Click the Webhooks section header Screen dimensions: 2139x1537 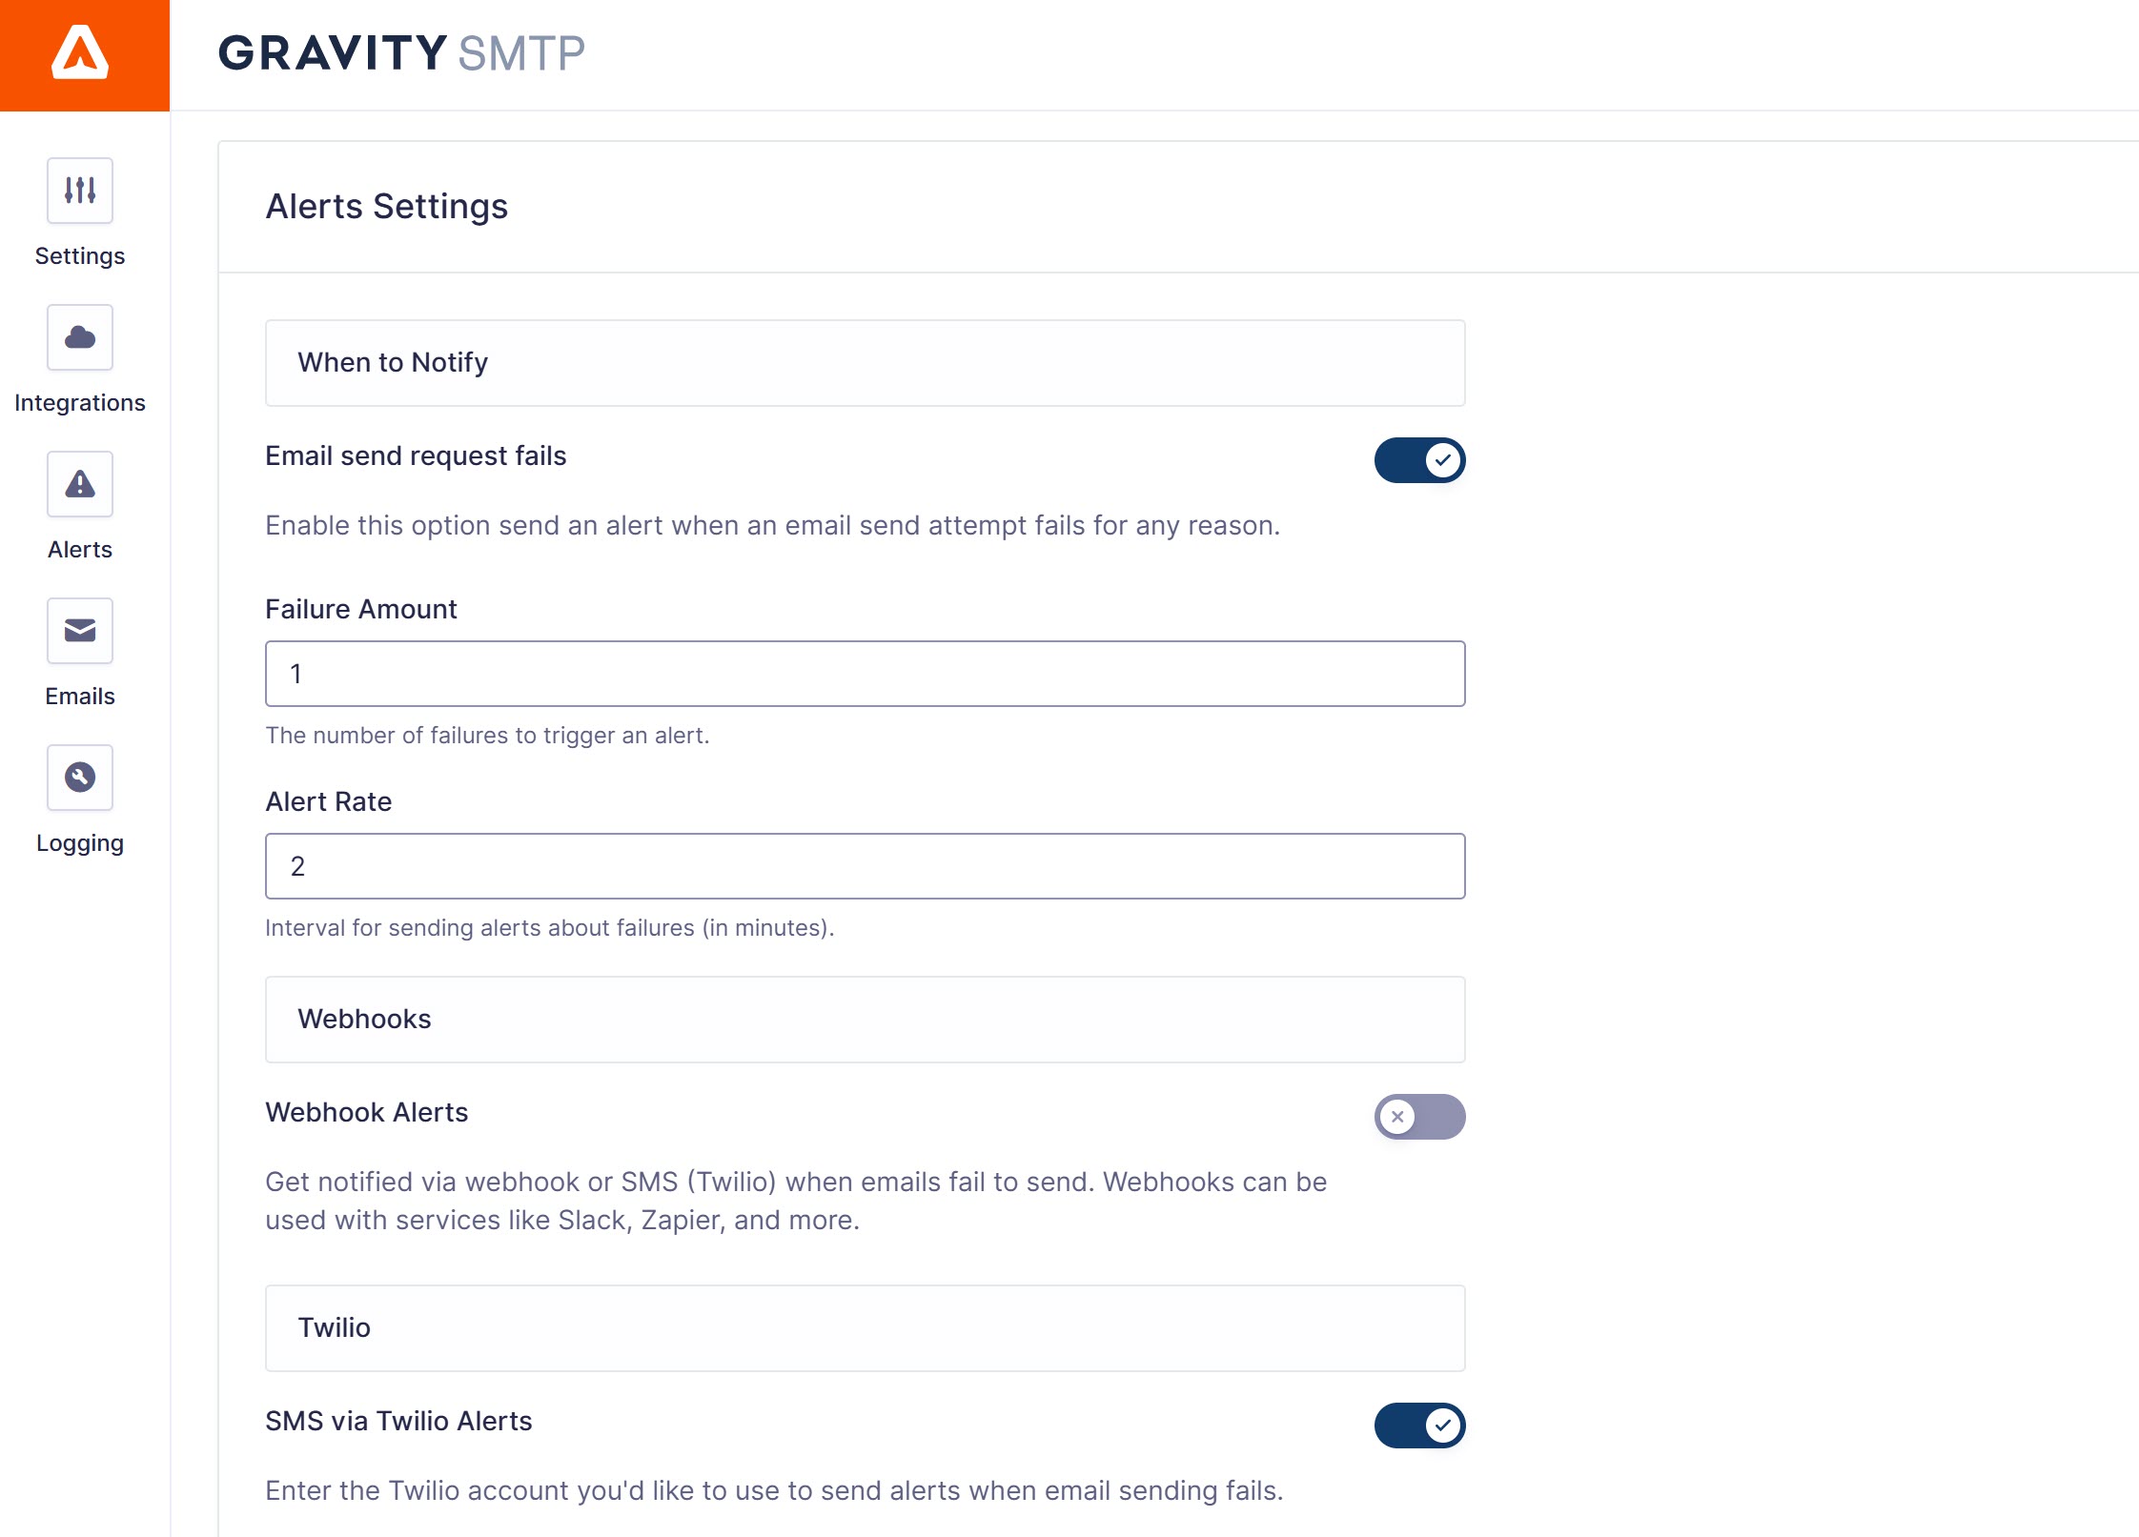pyautogui.click(x=865, y=1020)
